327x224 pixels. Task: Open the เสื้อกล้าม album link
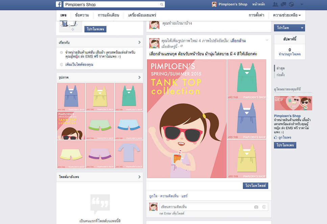tap(238, 41)
